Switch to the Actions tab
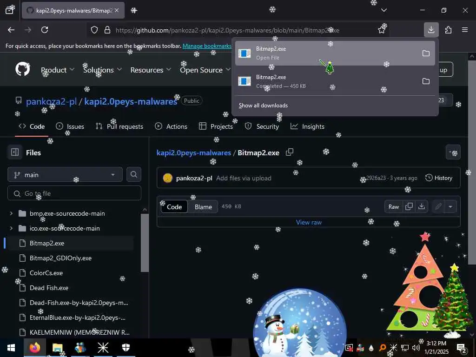Image resolution: width=476 pixels, height=357 pixels. pos(171,126)
